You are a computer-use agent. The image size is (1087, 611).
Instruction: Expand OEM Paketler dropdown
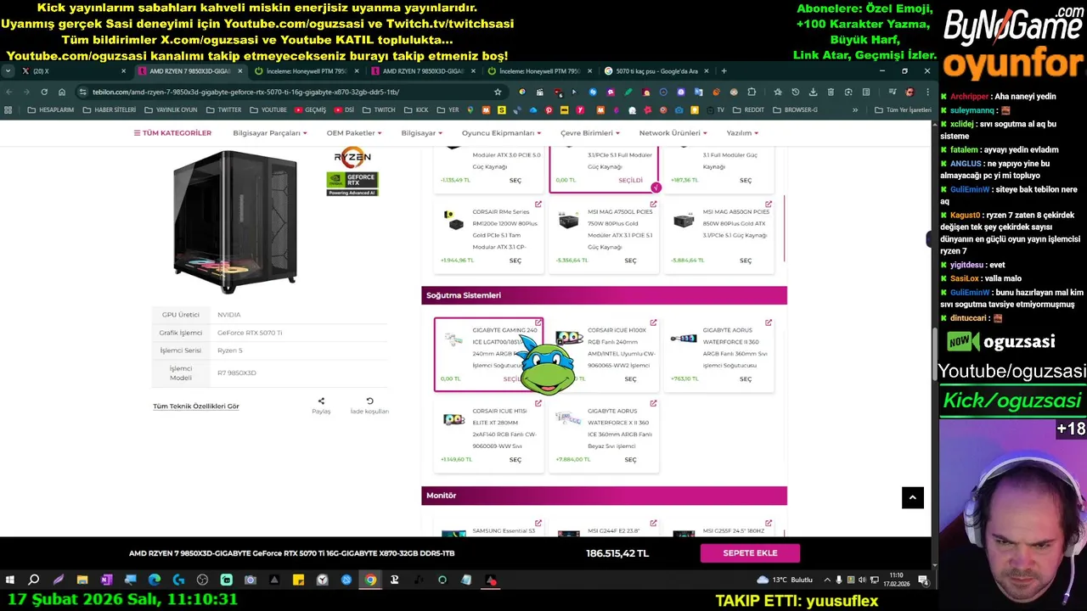tap(354, 133)
